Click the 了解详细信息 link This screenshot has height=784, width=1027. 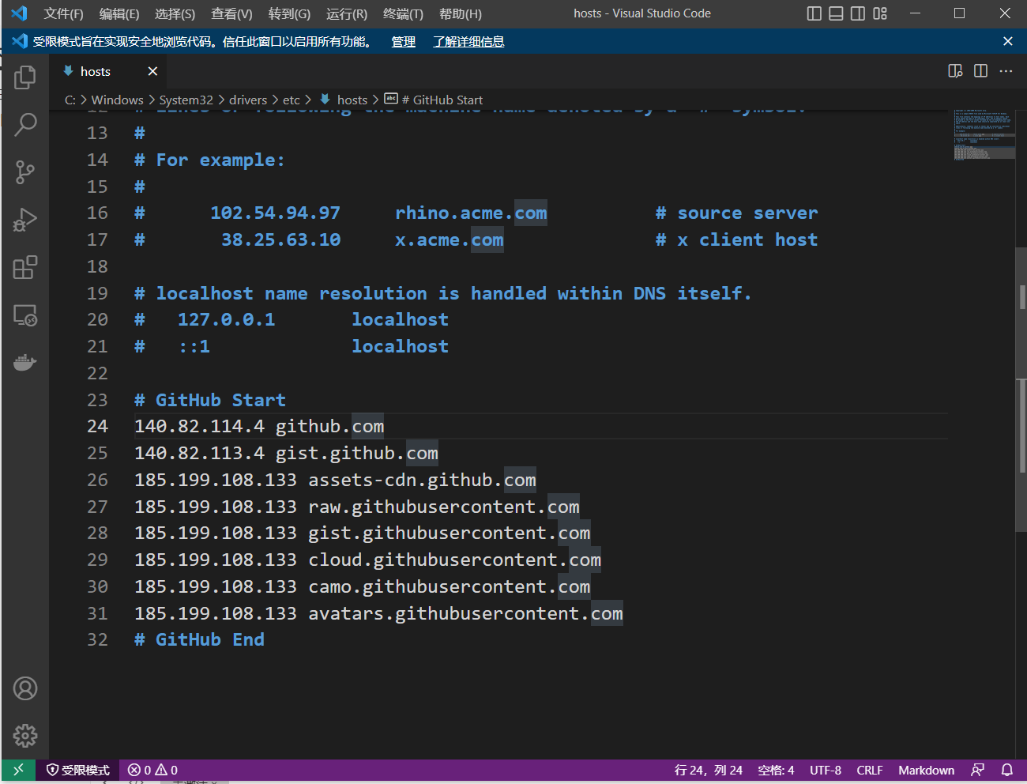[x=468, y=42]
